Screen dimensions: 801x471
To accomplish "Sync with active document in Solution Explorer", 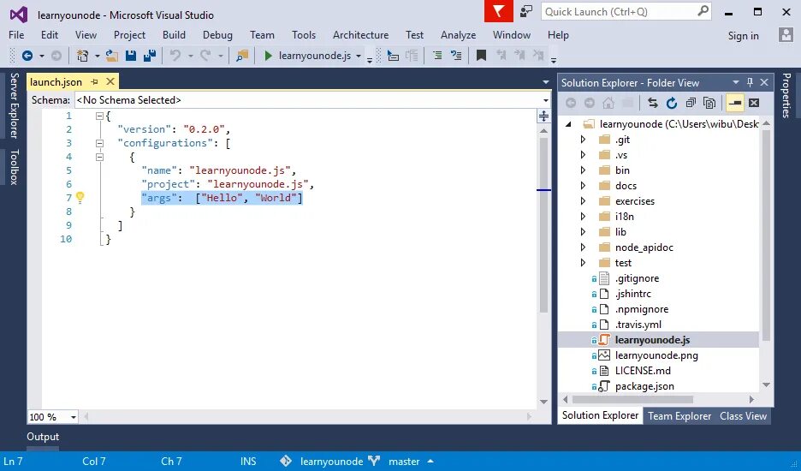I will point(652,103).
